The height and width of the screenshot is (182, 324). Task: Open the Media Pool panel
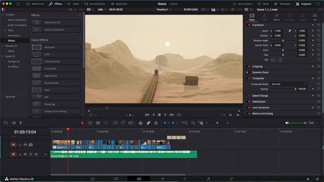tap(35, 4)
